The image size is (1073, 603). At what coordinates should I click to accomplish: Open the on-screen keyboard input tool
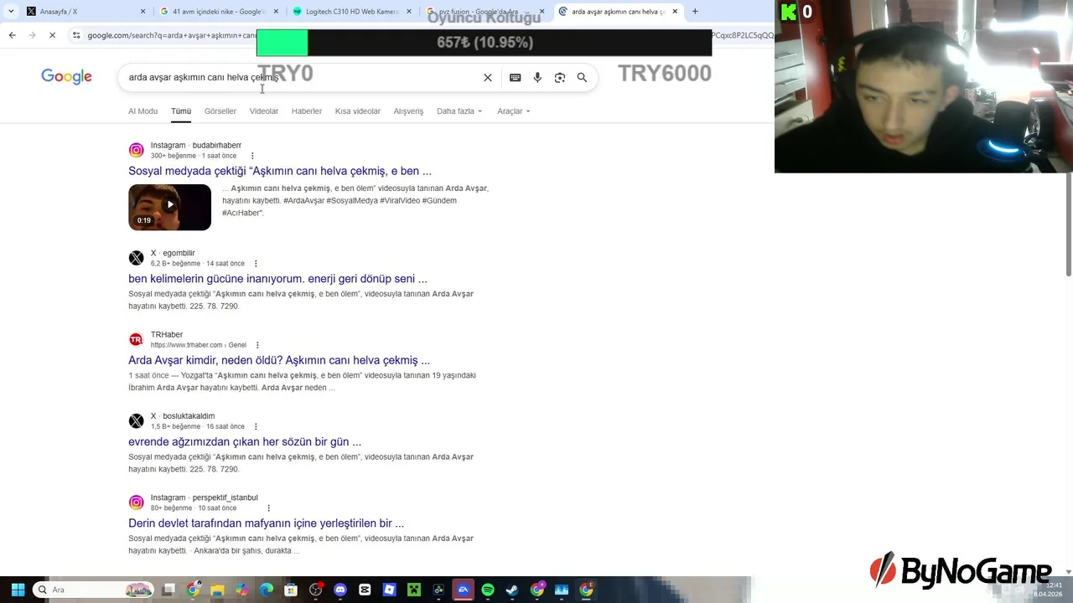(x=515, y=77)
